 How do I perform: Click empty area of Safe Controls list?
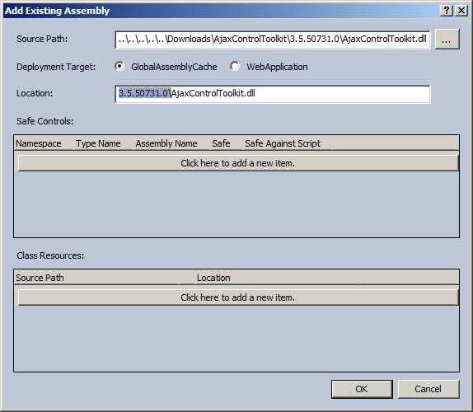[x=236, y=204]
